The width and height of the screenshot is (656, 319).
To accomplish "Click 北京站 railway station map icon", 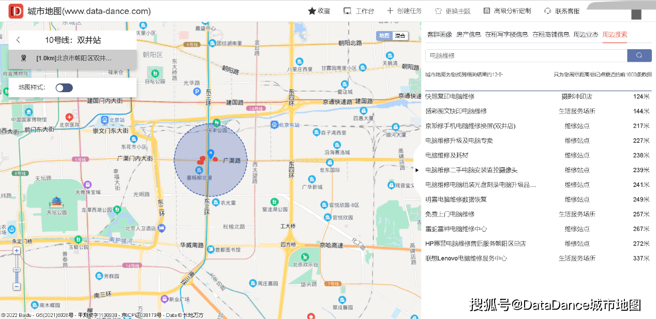I will [x=105, y=120].
